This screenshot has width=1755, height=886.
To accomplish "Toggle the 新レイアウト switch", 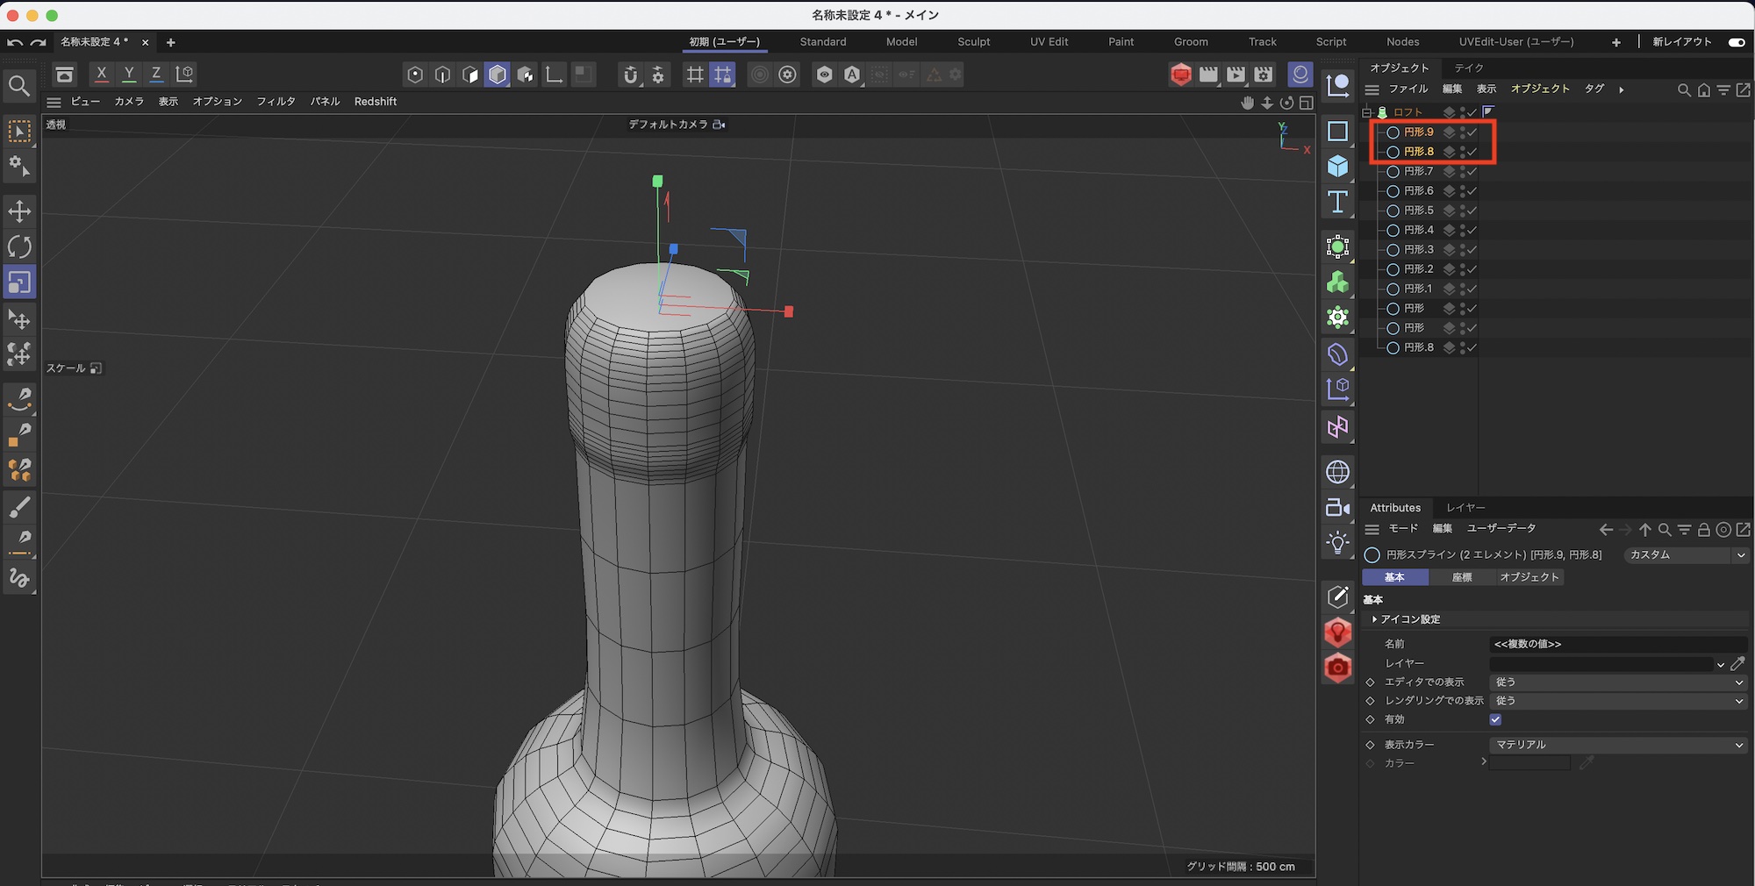I will tap(1737, 42).
